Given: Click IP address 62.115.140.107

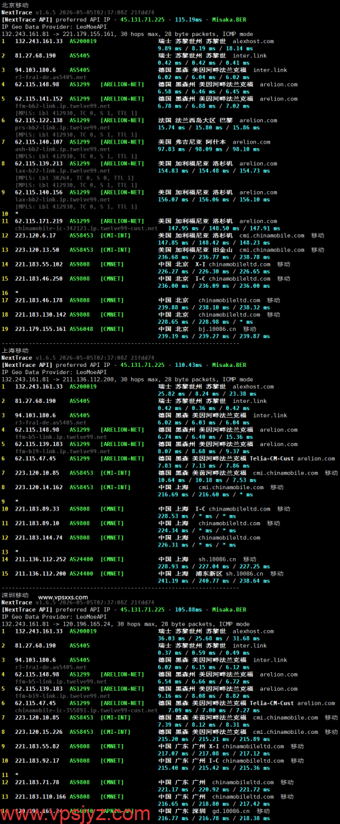Looking at the screenshot, I should (x=39, y=142).
